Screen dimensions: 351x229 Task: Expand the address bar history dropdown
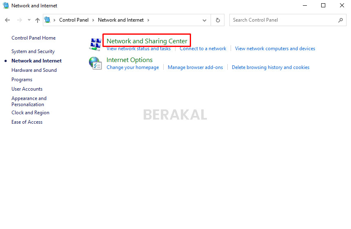[x=204, y=20]
